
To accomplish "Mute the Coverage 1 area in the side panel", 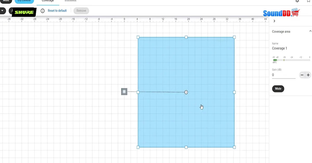I will coord(278,88).
